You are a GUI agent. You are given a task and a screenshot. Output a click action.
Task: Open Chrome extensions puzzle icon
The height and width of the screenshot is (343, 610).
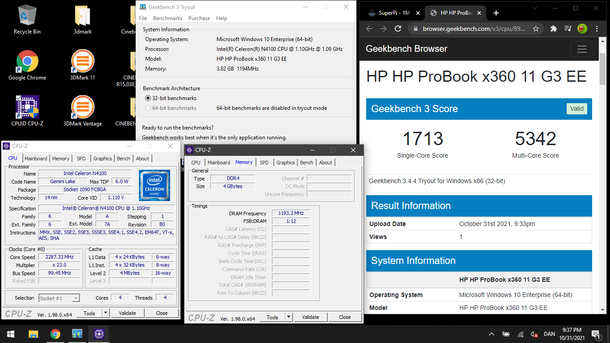(x=554, y=29)
